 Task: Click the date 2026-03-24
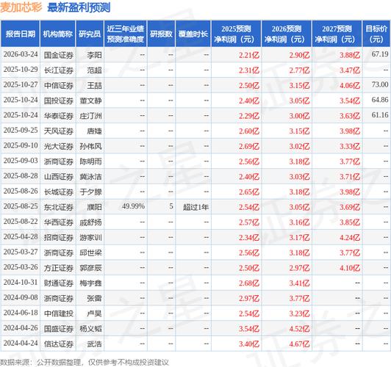click(21, 54)
